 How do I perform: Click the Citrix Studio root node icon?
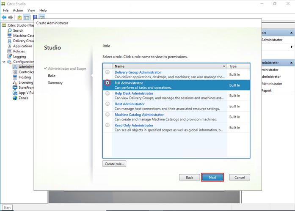point(4,25)
